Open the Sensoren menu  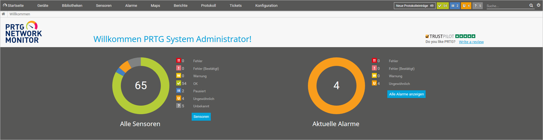click(x=104, y=6)
